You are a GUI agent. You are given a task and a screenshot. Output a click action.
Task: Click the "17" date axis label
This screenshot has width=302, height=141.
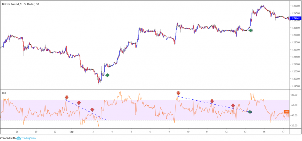pos(283,132)
